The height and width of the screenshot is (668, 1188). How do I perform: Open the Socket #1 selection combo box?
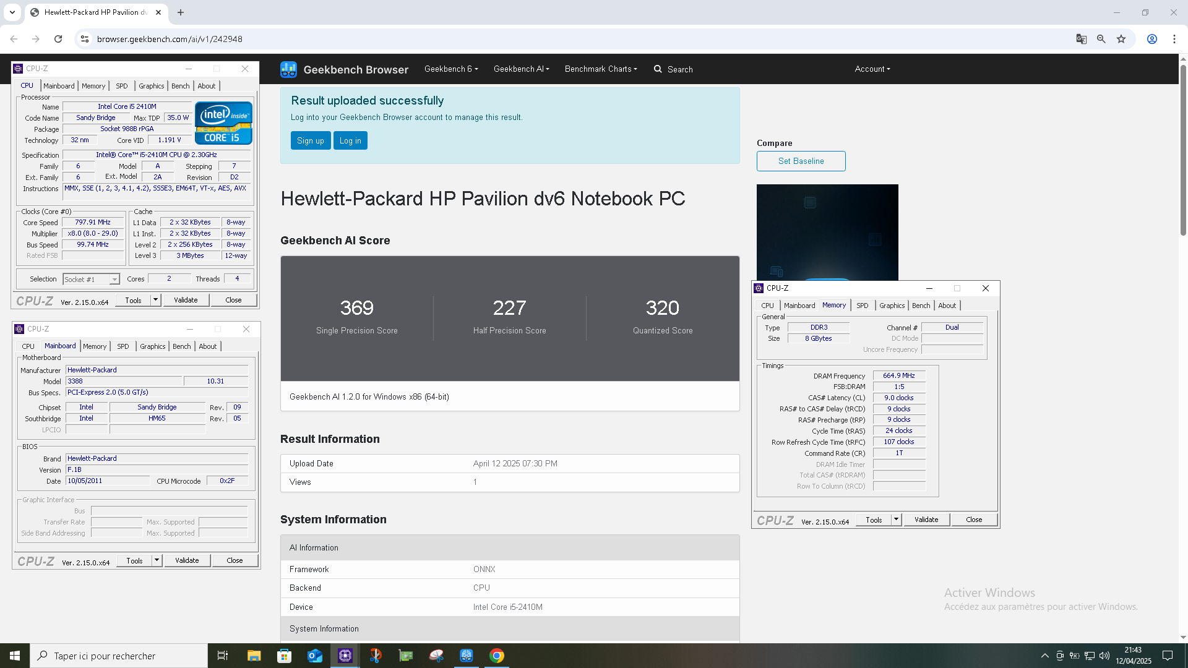click(x=91, y=280)
